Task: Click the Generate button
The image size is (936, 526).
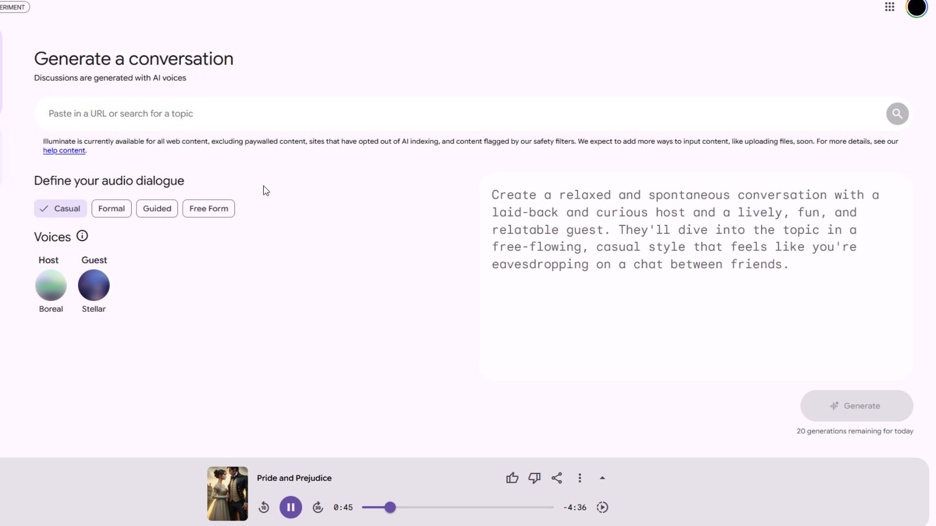Action: (x=857, y=406)
